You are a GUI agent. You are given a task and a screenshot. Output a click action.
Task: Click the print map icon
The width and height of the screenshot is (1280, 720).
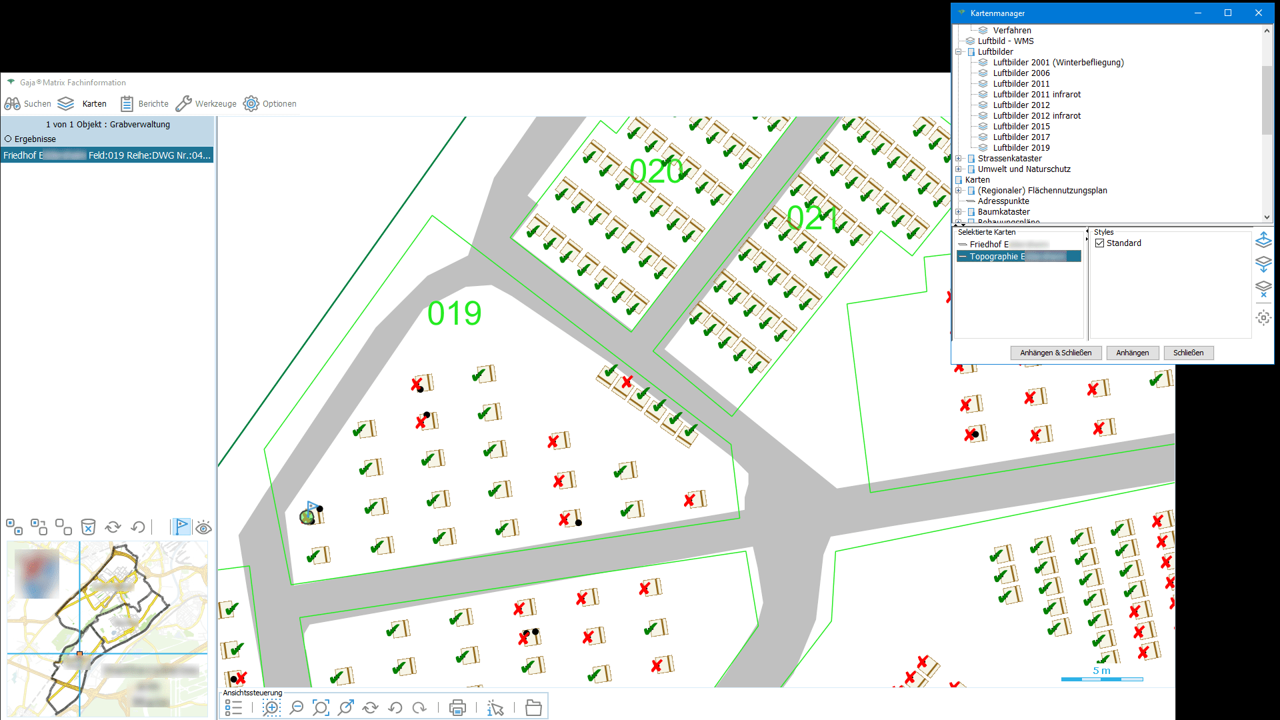457,708
